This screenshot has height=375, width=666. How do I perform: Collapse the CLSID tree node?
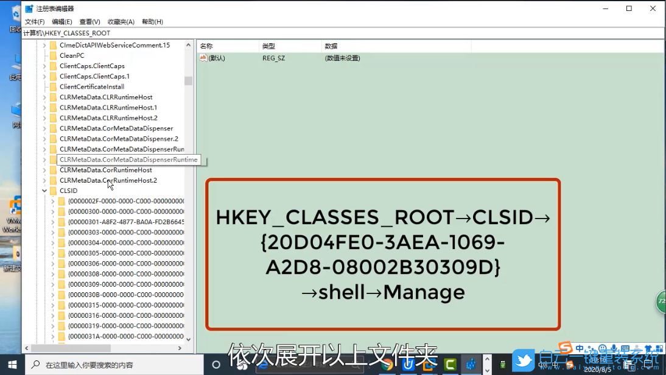click(44, 191)
